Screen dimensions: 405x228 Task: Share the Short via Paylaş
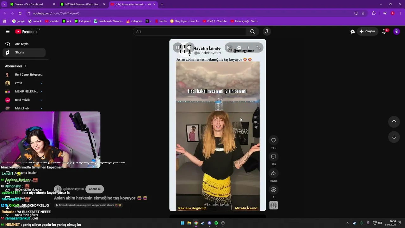click(x=274, y=173)
